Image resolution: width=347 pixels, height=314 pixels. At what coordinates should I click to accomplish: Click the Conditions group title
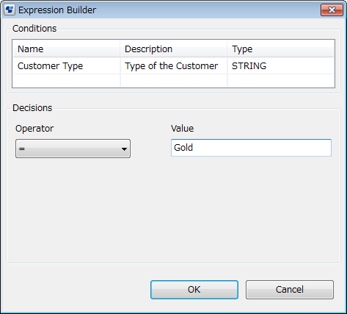(x=34, y=29)
